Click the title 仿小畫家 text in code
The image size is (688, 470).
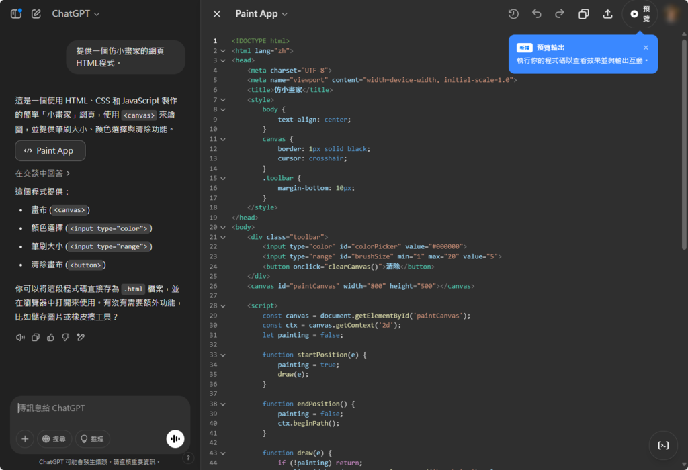tap(288, 90)
